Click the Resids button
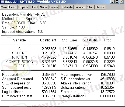This screenshot has height=107, width=125. point(100,7)
